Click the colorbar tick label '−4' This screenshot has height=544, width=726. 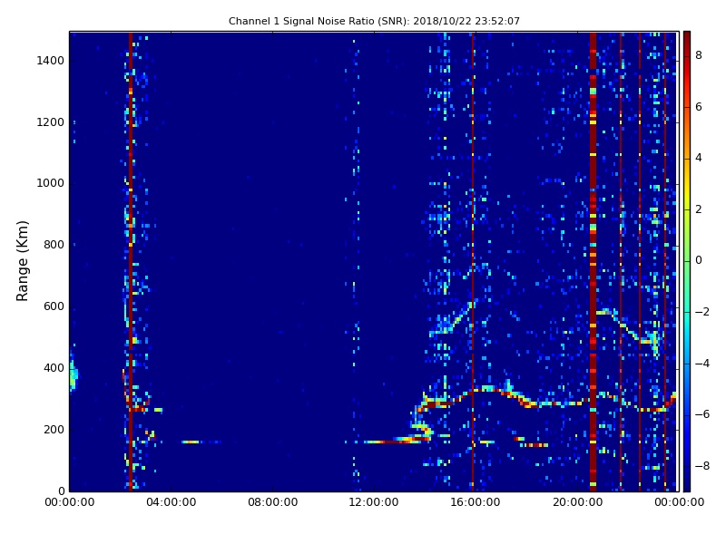pyautogui.click(x=702, y=364)
